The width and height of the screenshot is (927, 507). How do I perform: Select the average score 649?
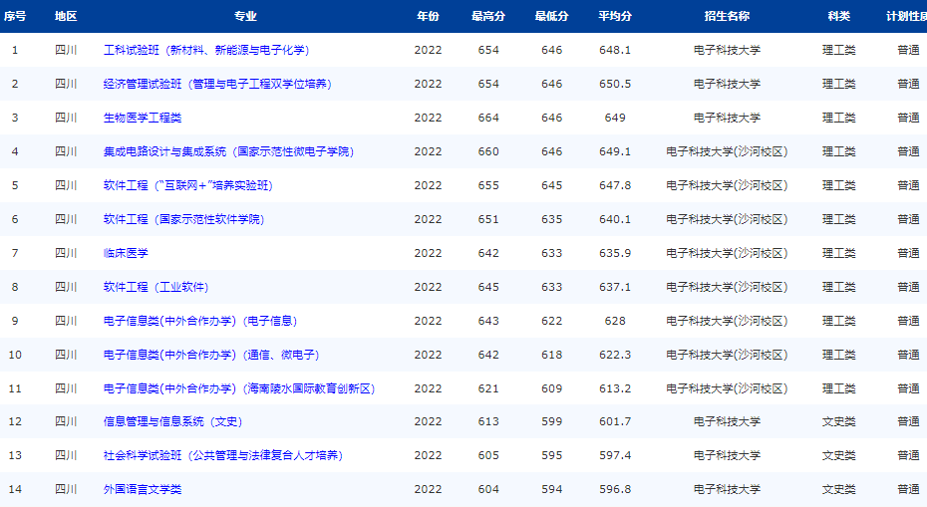(x=615, y=118)
